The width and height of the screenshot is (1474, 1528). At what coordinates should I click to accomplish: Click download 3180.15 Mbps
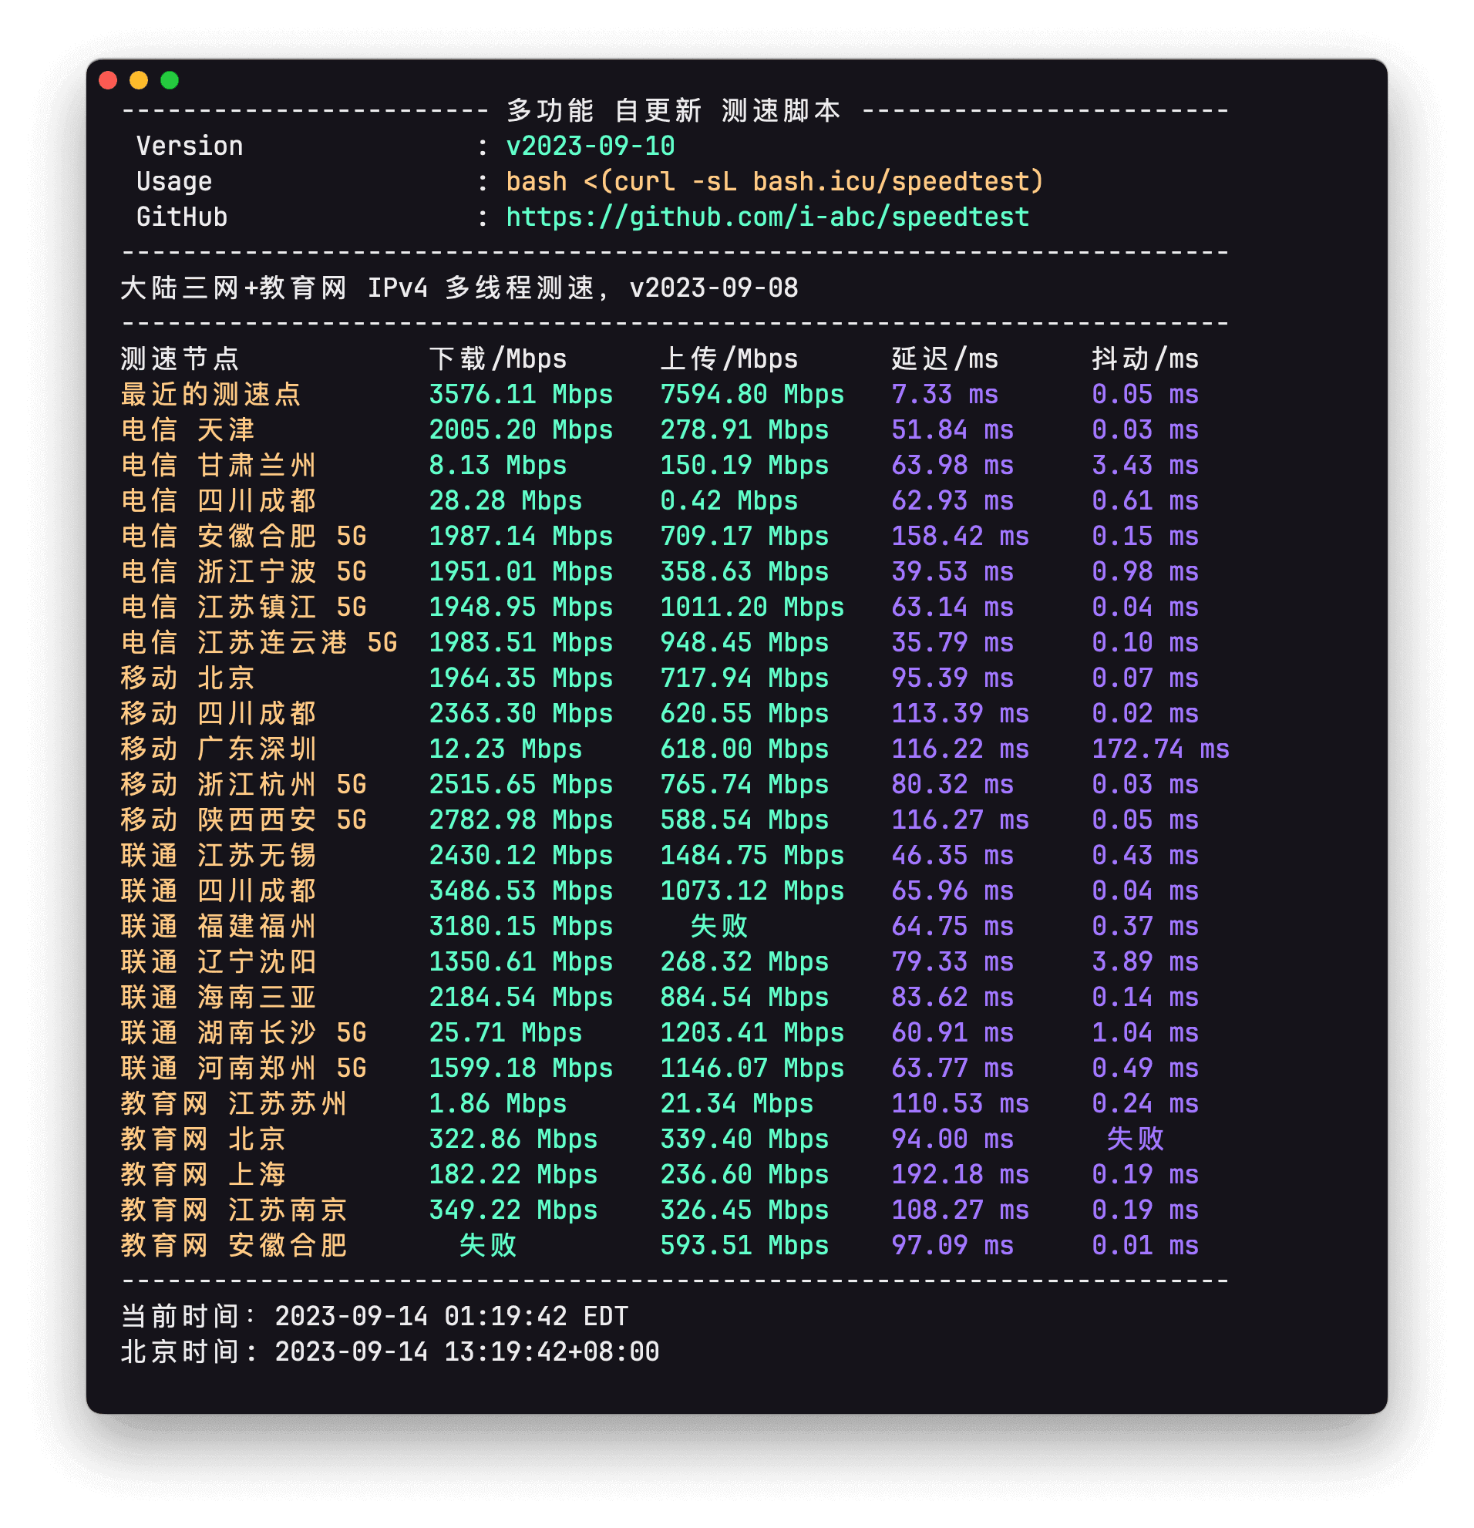(x=520, y=926)
